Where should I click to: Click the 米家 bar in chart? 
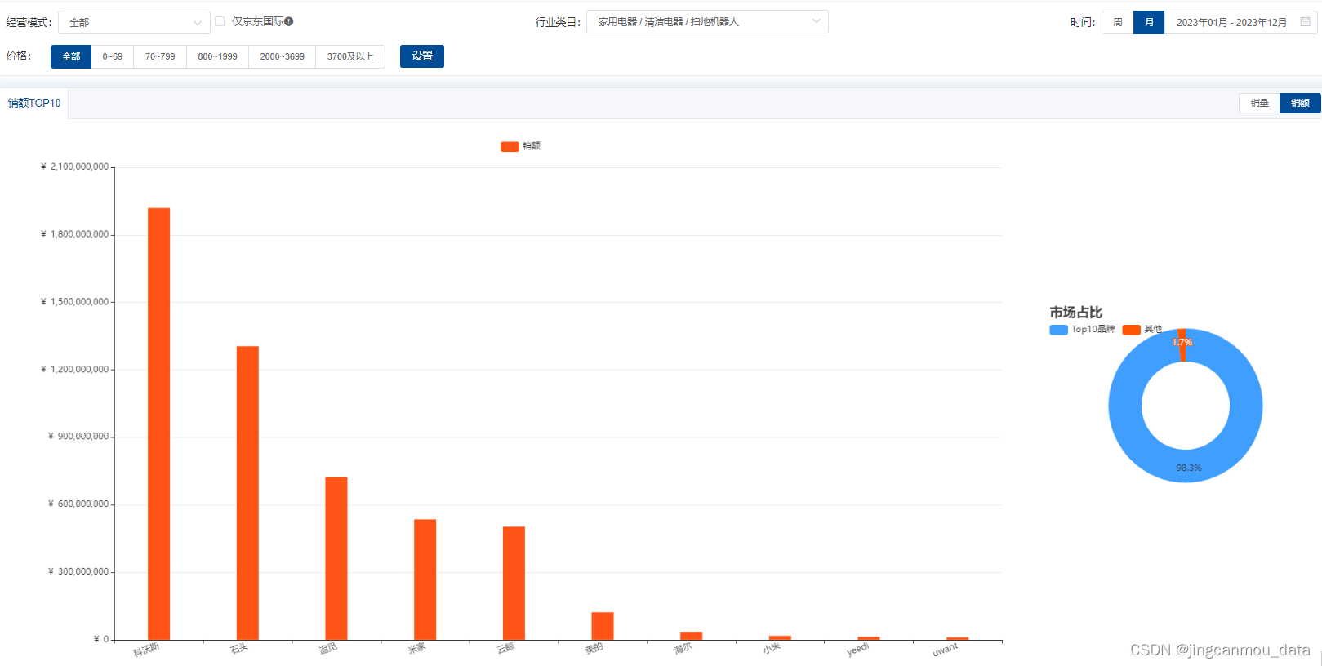pyautogui.click(x=425, y=579)
